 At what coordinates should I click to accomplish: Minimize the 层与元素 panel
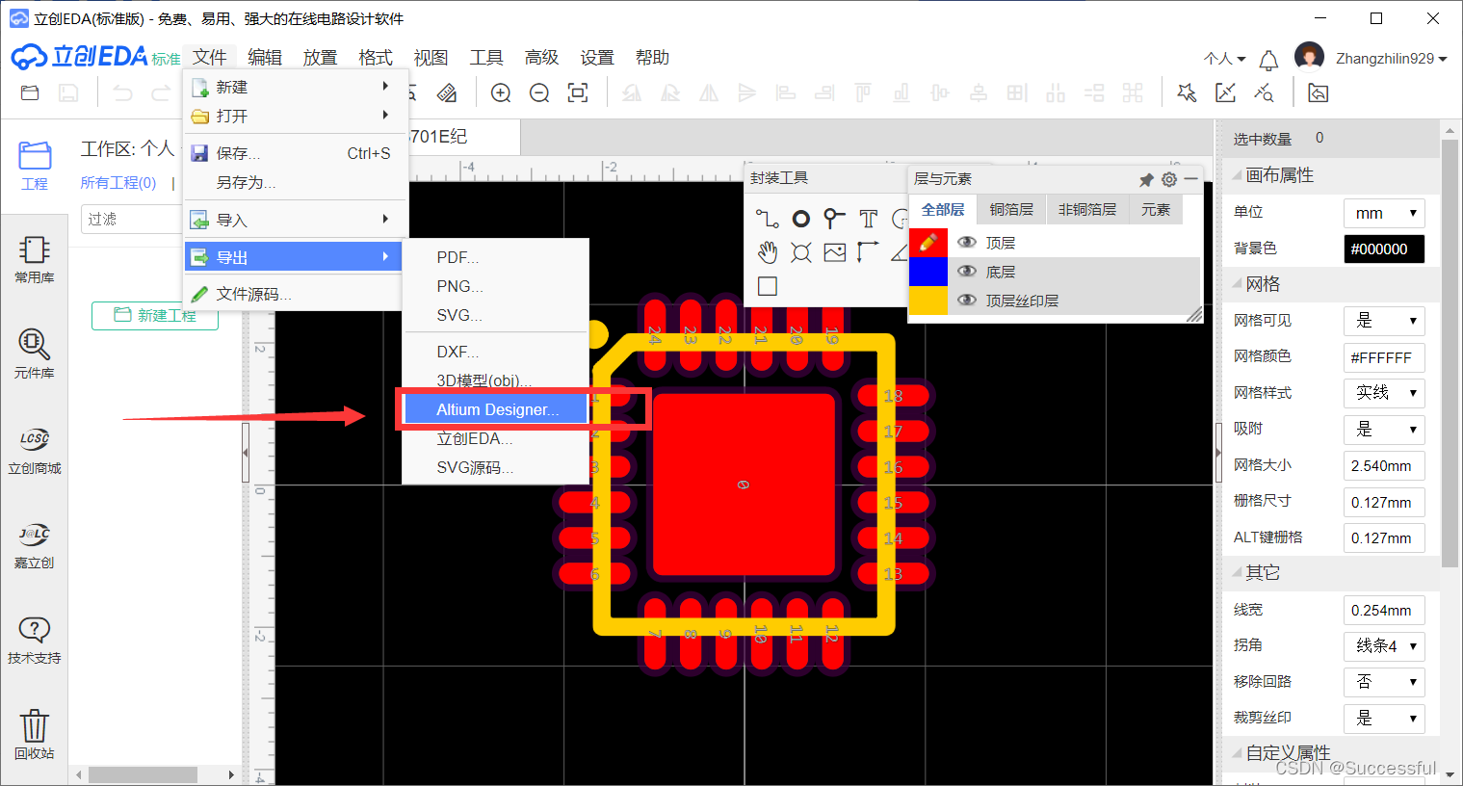[1191, 180]
